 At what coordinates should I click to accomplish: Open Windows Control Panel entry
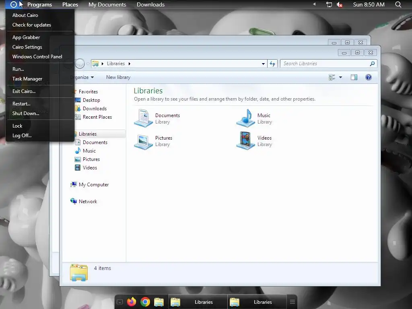pyautogui.click(x=40, y=57)
